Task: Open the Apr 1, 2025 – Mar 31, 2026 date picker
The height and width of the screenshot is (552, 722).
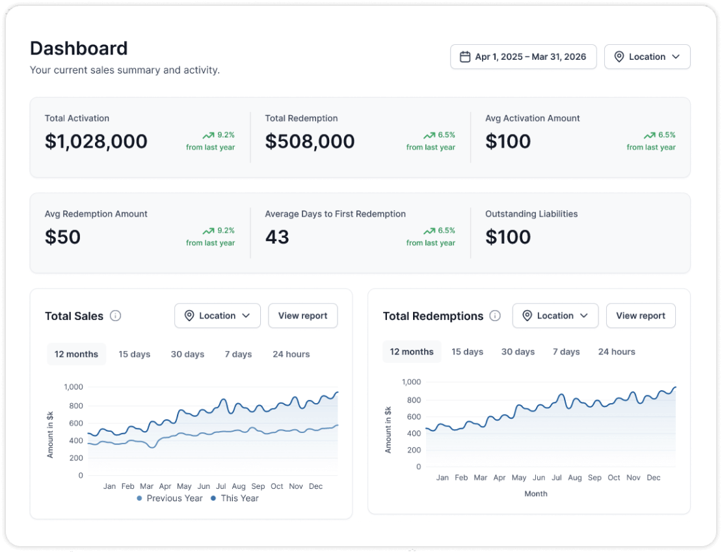Action: click(523, 57)
